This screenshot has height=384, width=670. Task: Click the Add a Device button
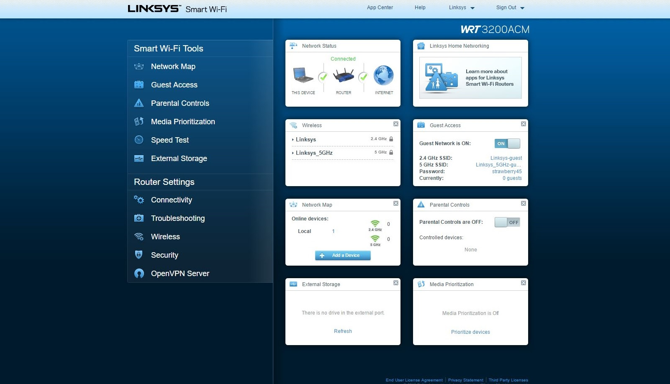[343, 255]
